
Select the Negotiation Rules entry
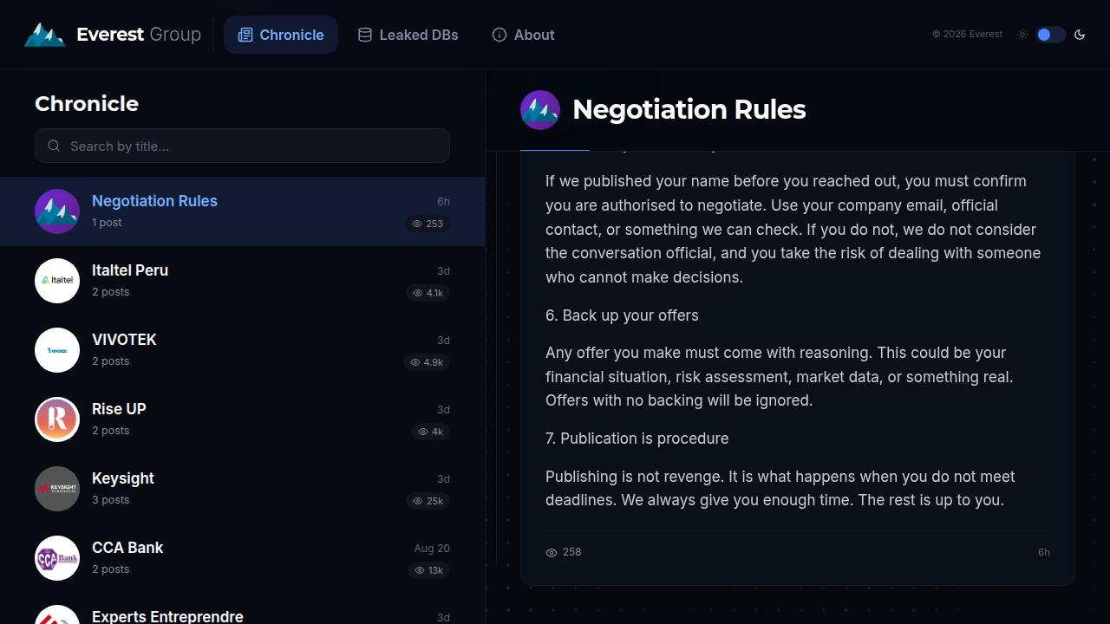pos(242,211)
